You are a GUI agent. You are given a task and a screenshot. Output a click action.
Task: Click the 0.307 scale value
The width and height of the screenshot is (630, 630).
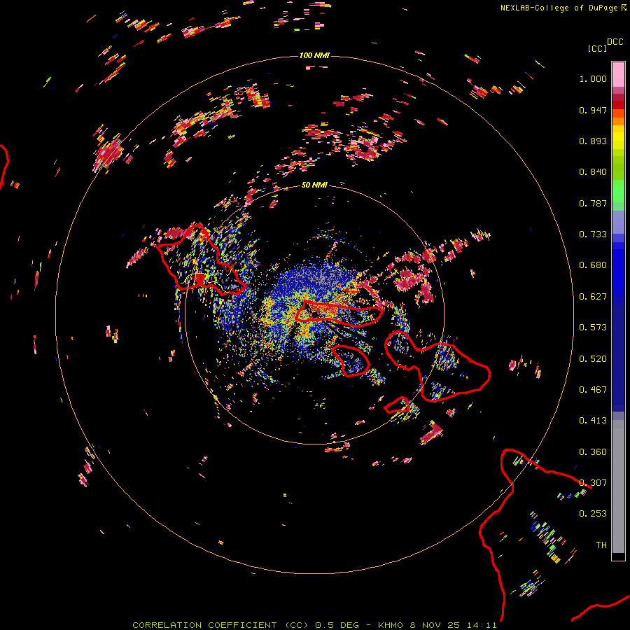[593, 483]
